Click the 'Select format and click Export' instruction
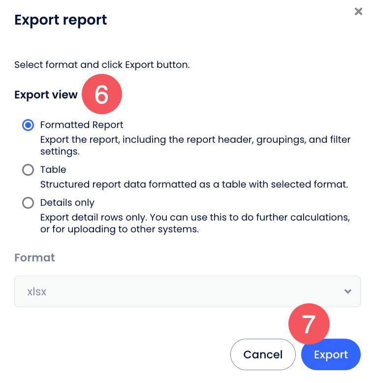This screenshot has height=383, width=373. tap(102, 64)
